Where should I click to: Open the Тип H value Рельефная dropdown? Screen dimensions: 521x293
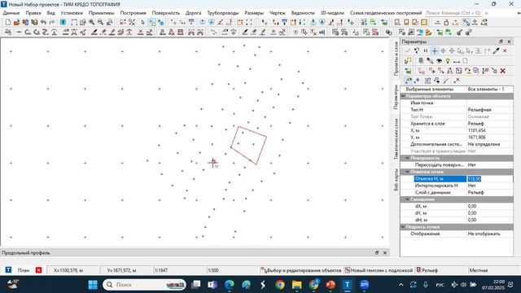click(x=490, y=110)
